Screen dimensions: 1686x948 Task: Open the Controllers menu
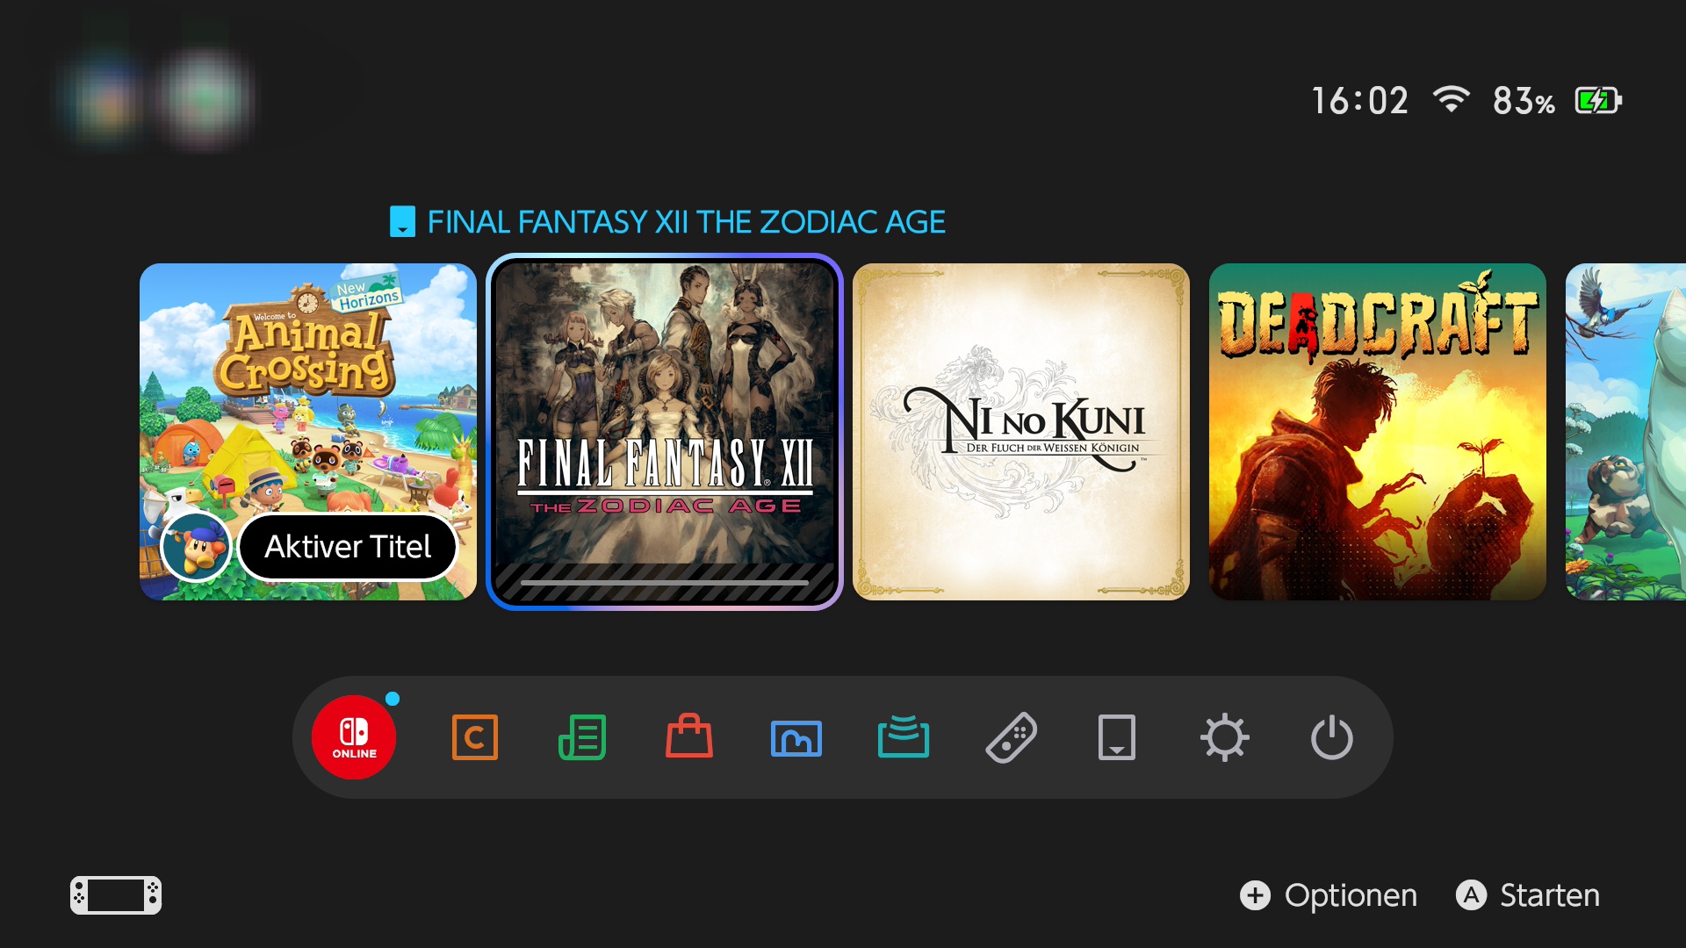point(1011,737)
